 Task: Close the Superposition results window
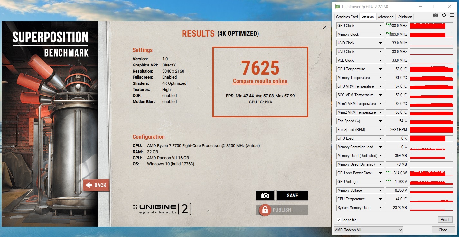(325, 27)
